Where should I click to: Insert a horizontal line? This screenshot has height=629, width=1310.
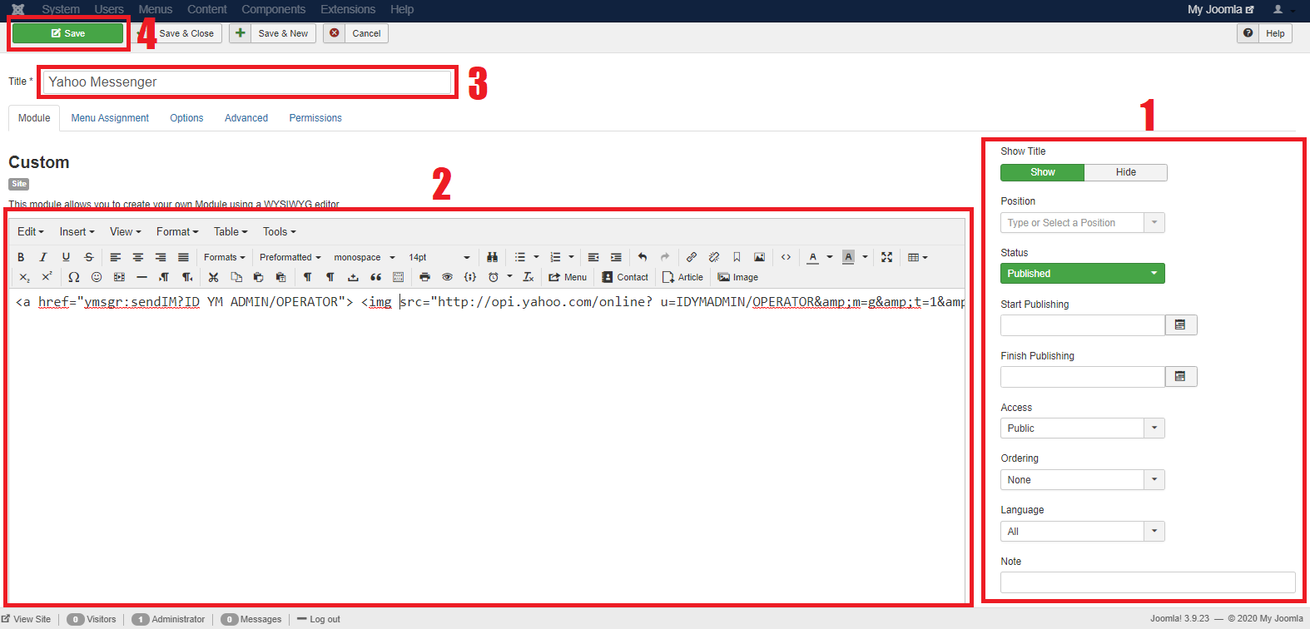coord(141,277)
